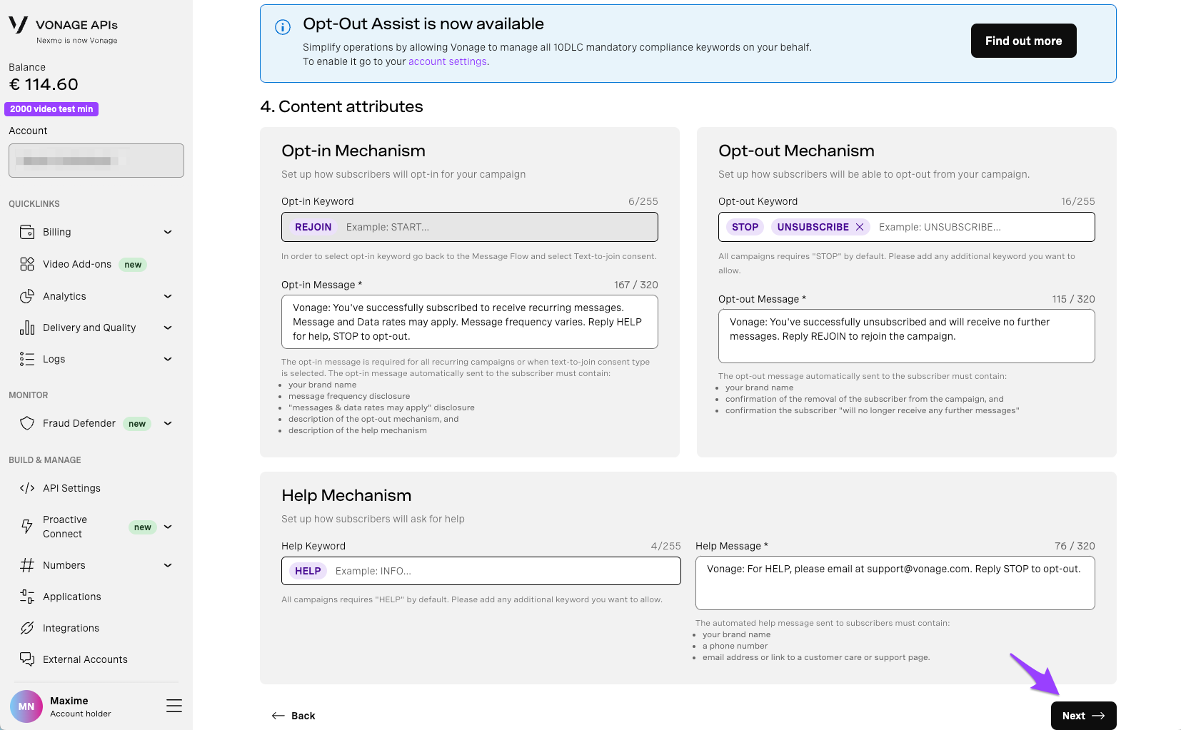Click the Billing icon in the sidebar
Viewport: 1181px width, 730px height.
tap(26, 232)
